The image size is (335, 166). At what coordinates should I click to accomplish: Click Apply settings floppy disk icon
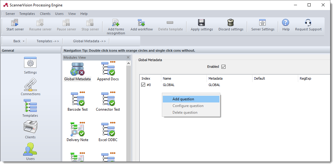[x=201, y=22]
